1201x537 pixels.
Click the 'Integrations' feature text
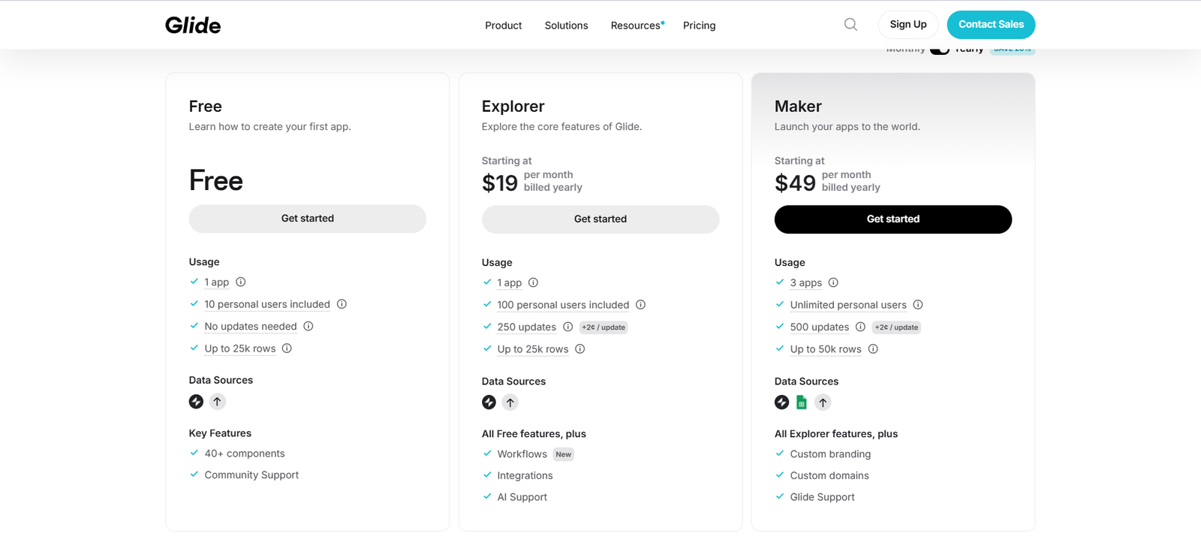click(x=525, y=475)
